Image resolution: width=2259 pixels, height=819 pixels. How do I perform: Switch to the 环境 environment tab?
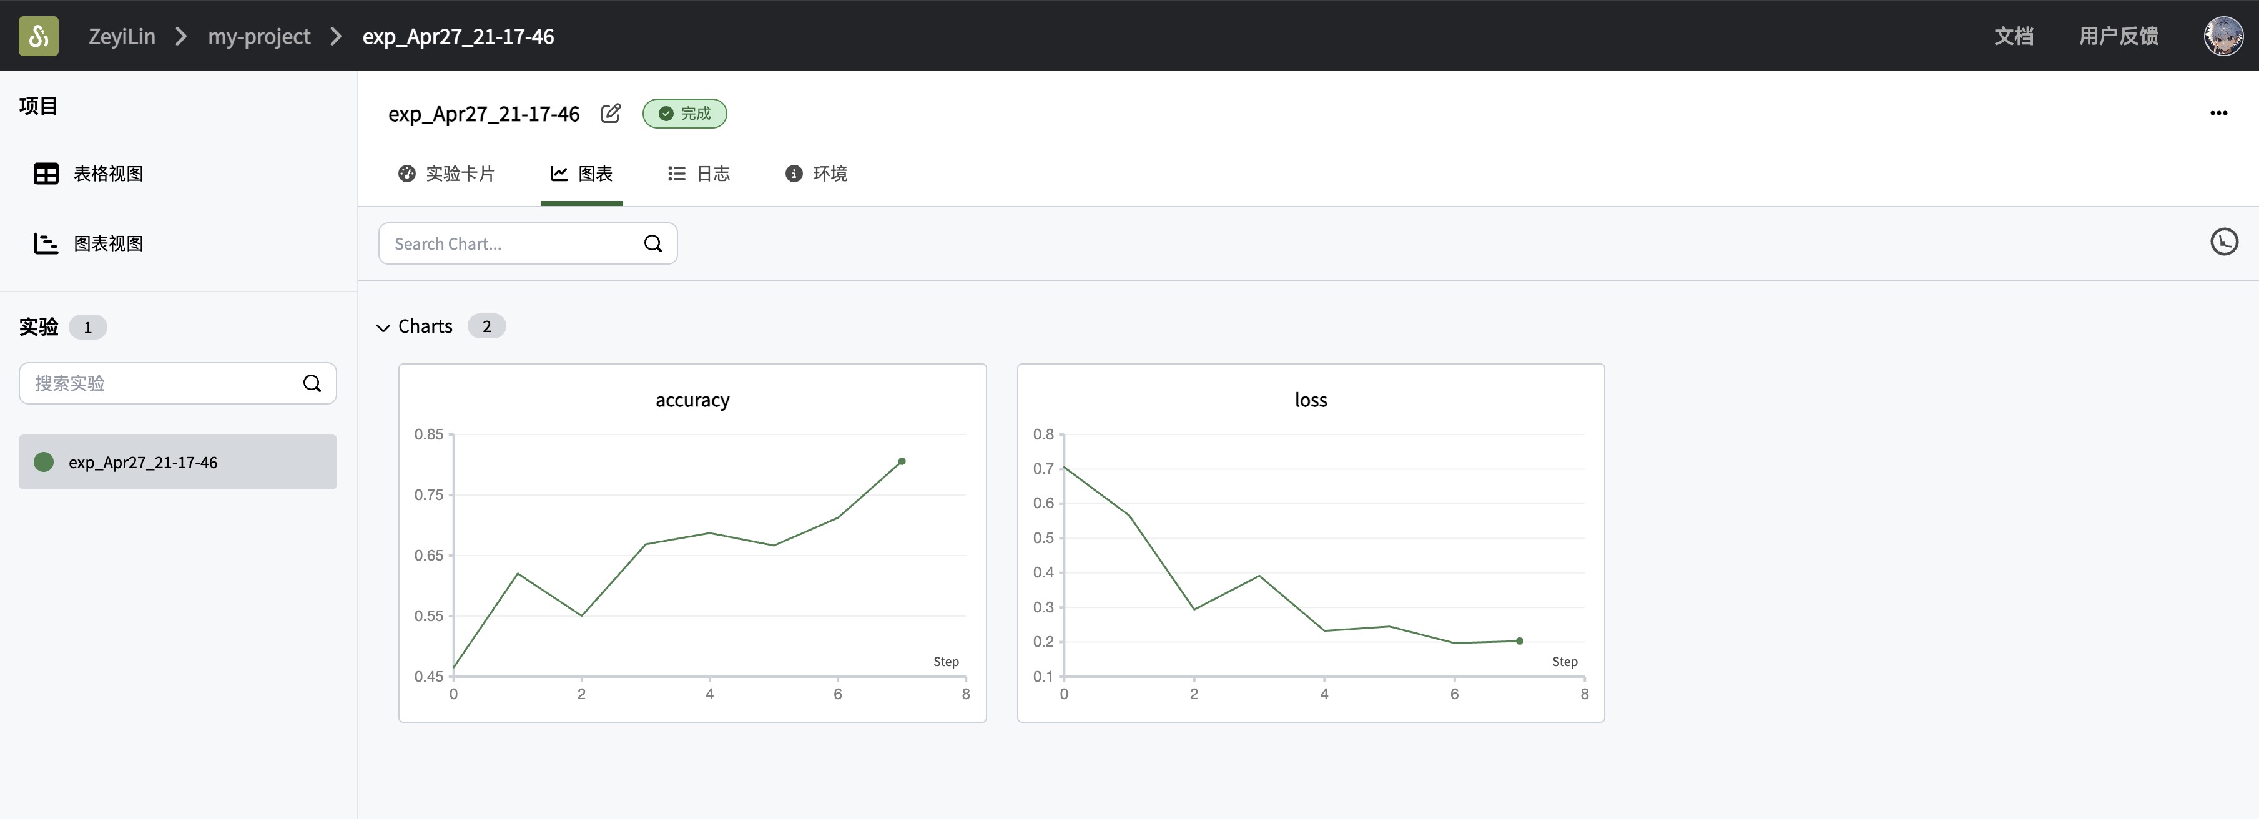pos(815,174)
